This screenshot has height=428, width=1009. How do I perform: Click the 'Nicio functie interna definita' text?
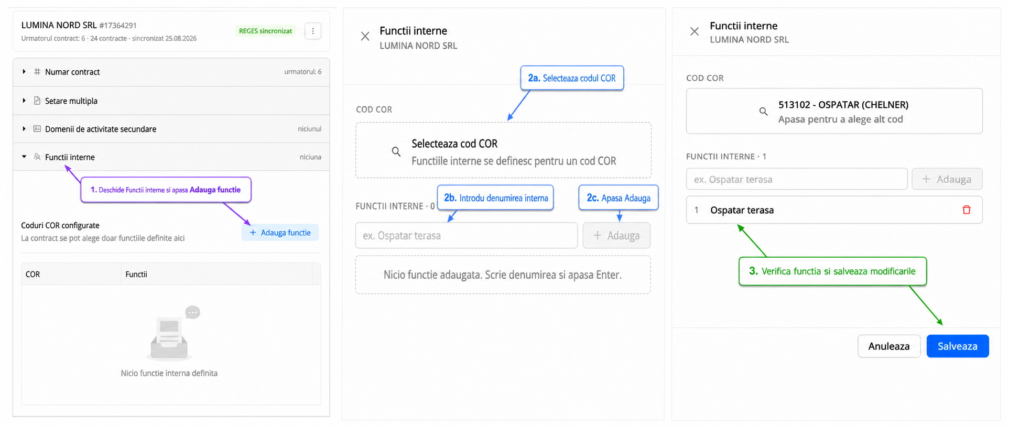pos(169,373)
